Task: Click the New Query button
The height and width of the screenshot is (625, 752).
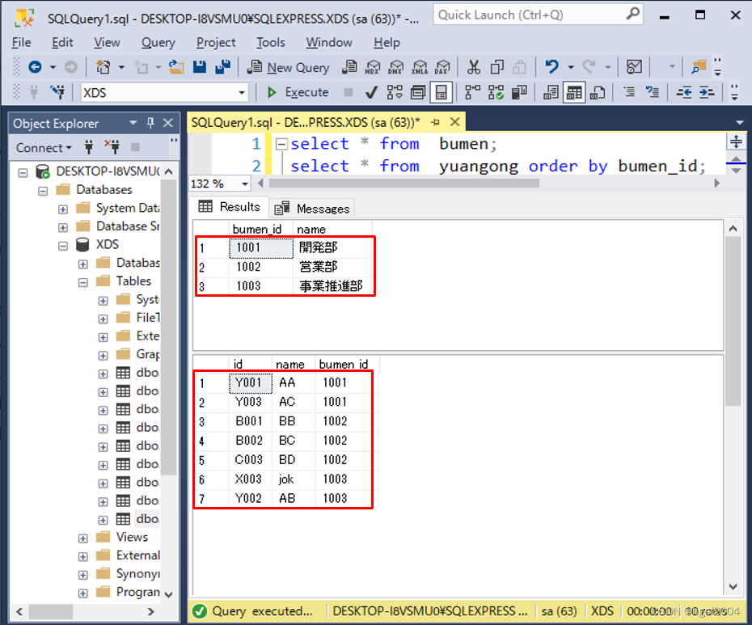Action: [288, 67]
